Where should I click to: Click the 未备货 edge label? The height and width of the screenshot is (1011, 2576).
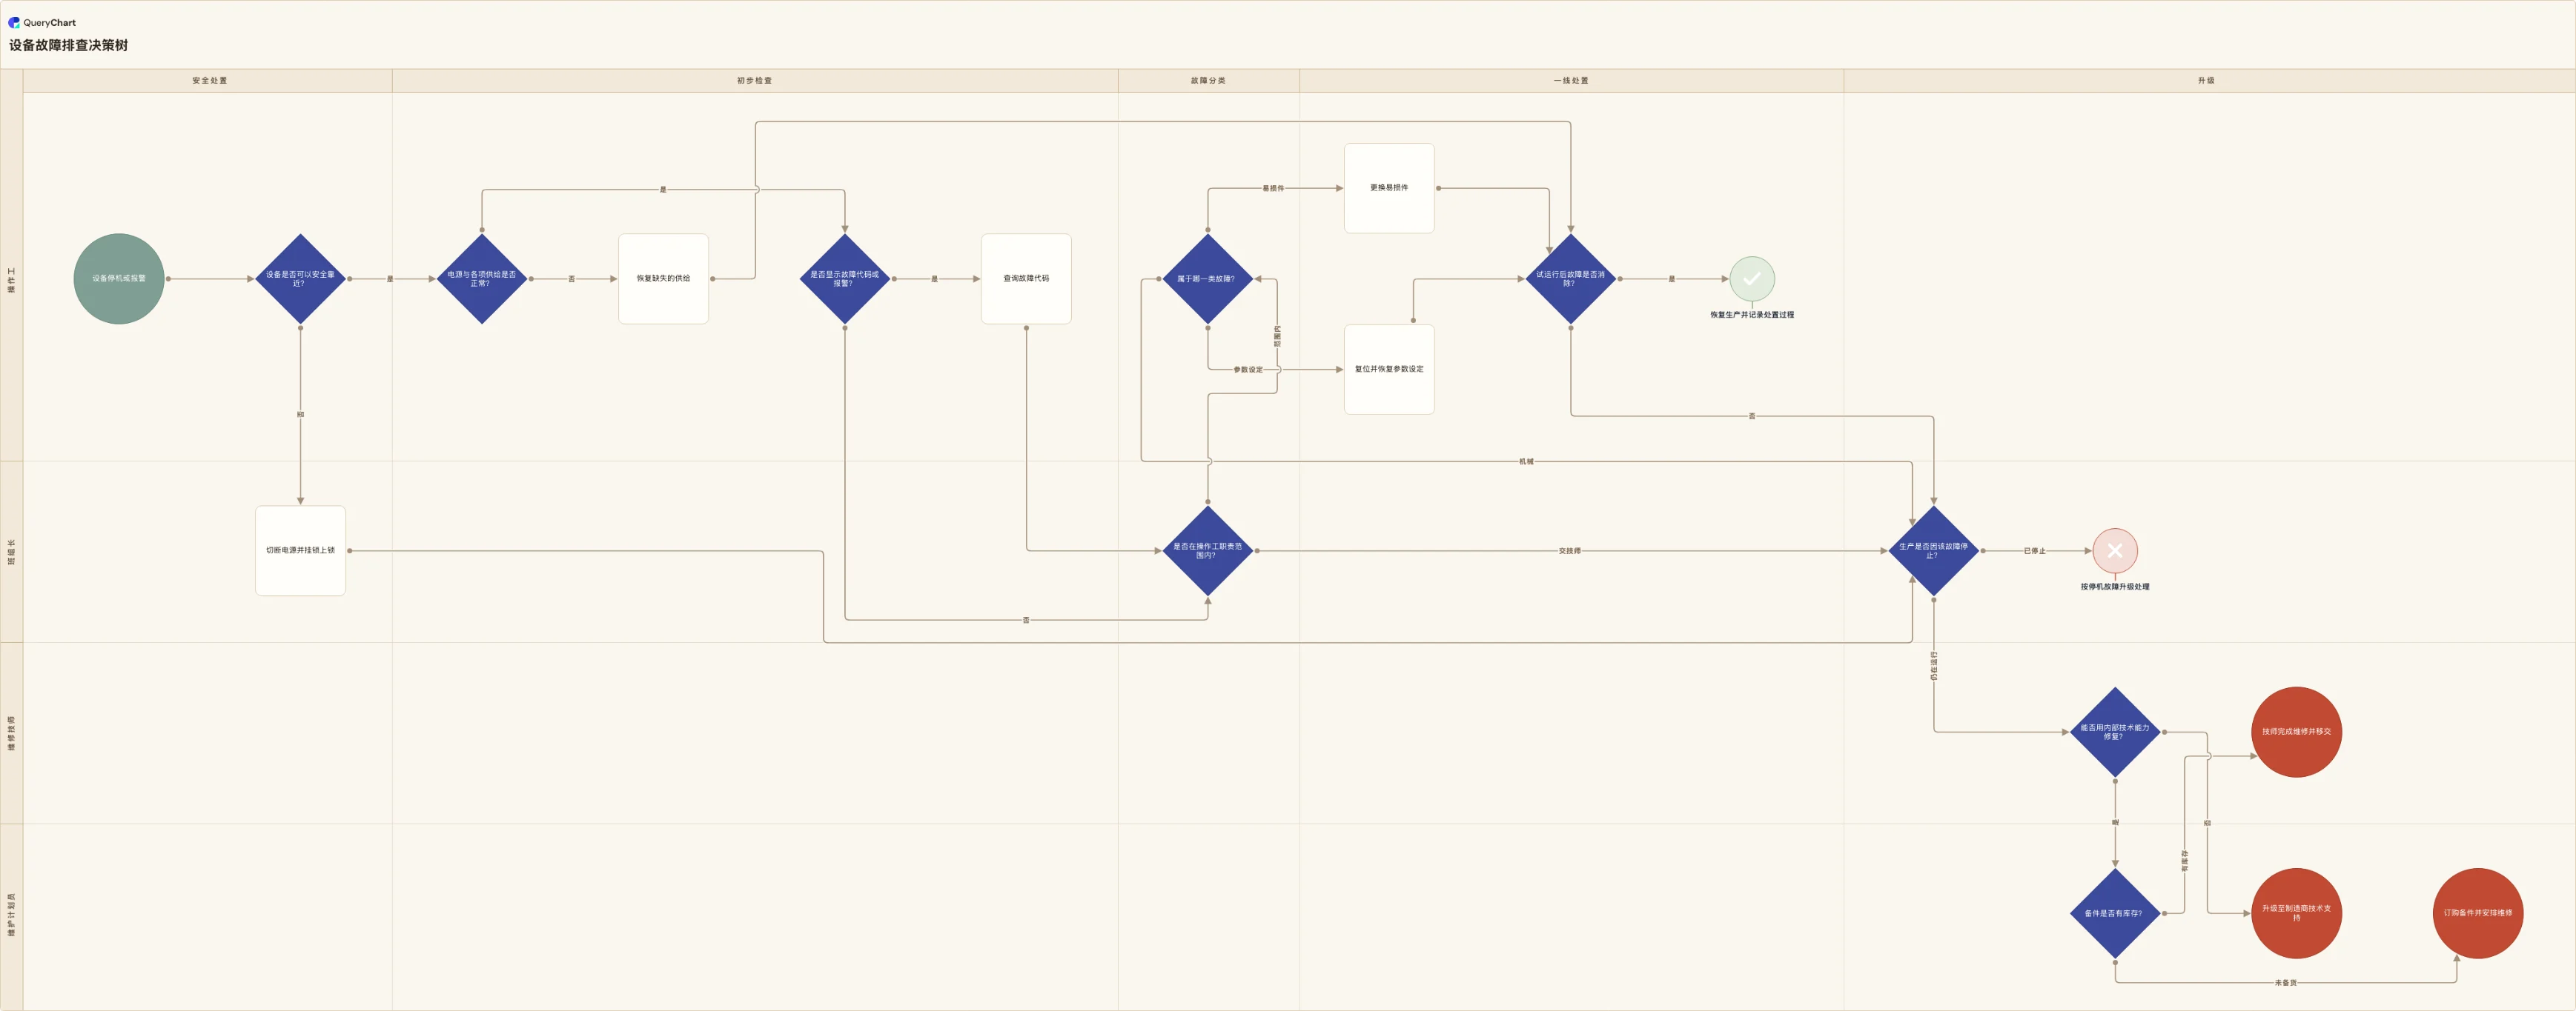[x=2286, y=983]
